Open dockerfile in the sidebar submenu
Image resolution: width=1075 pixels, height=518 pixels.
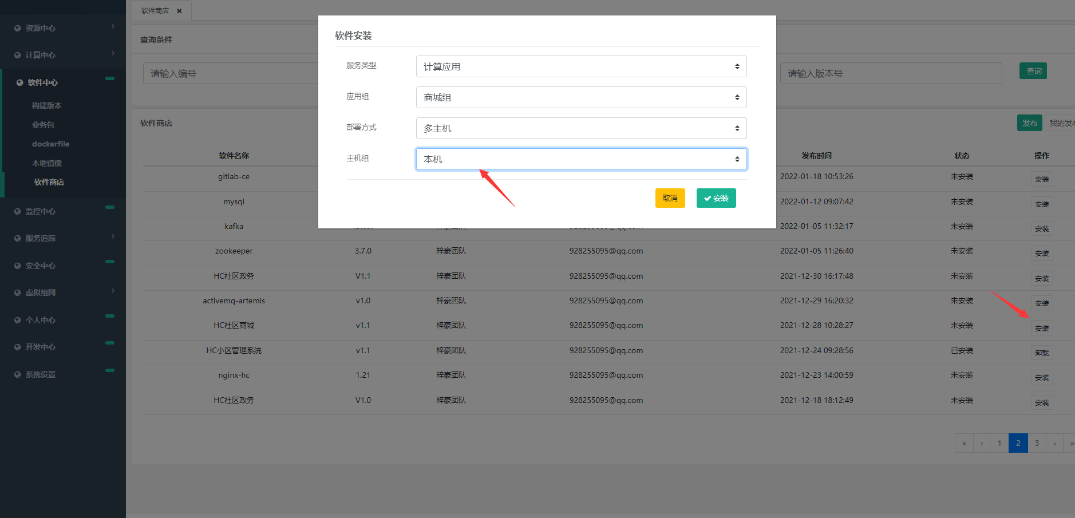coord(50,144)
